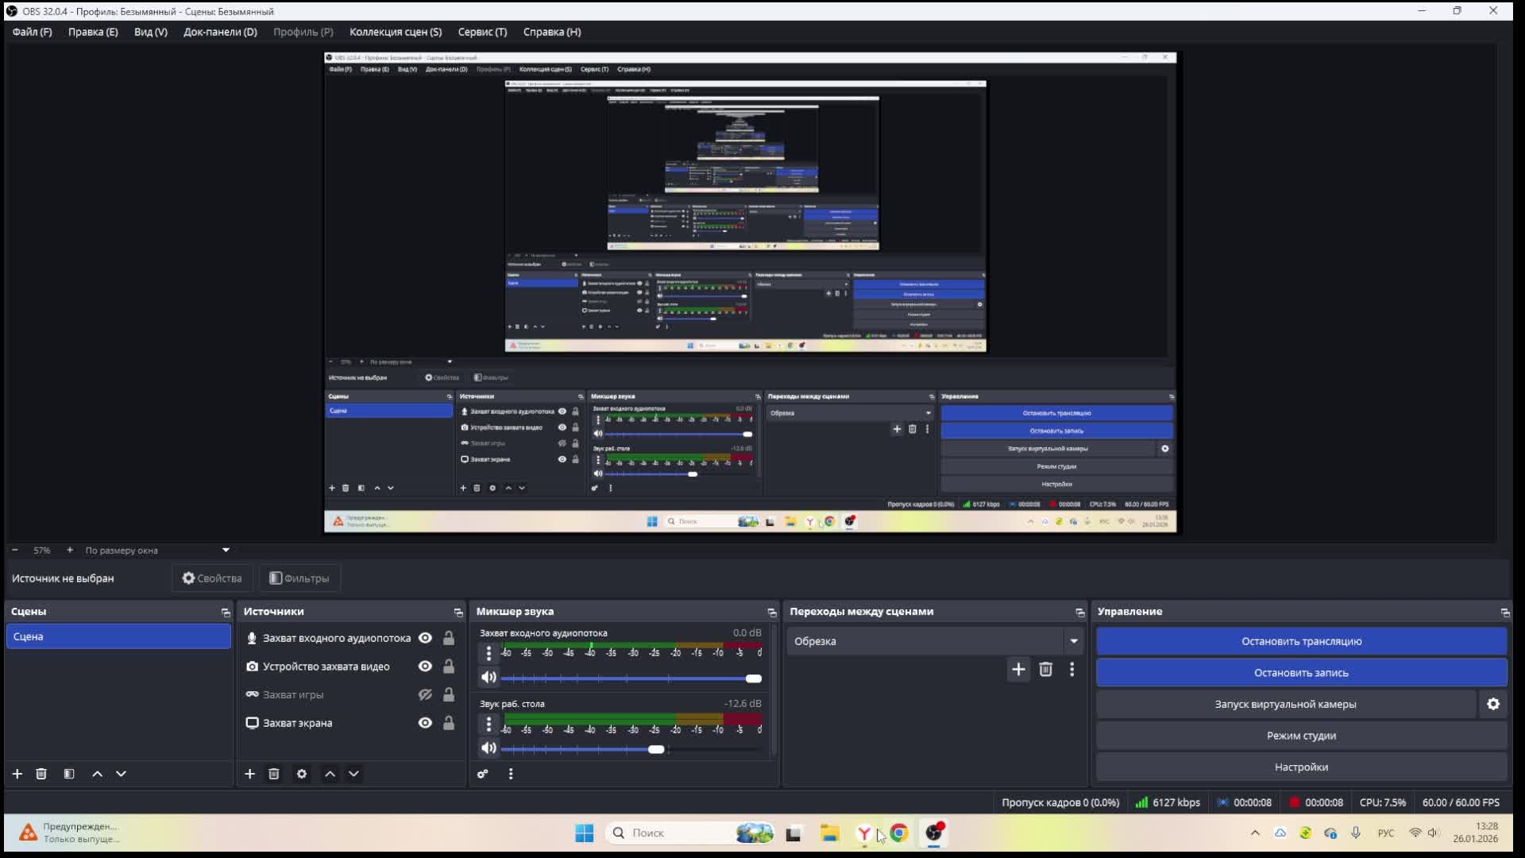Screen dimensions: 1525x858
Task: Open the Обрезка transition dropdown
Action: point(1073,641)
